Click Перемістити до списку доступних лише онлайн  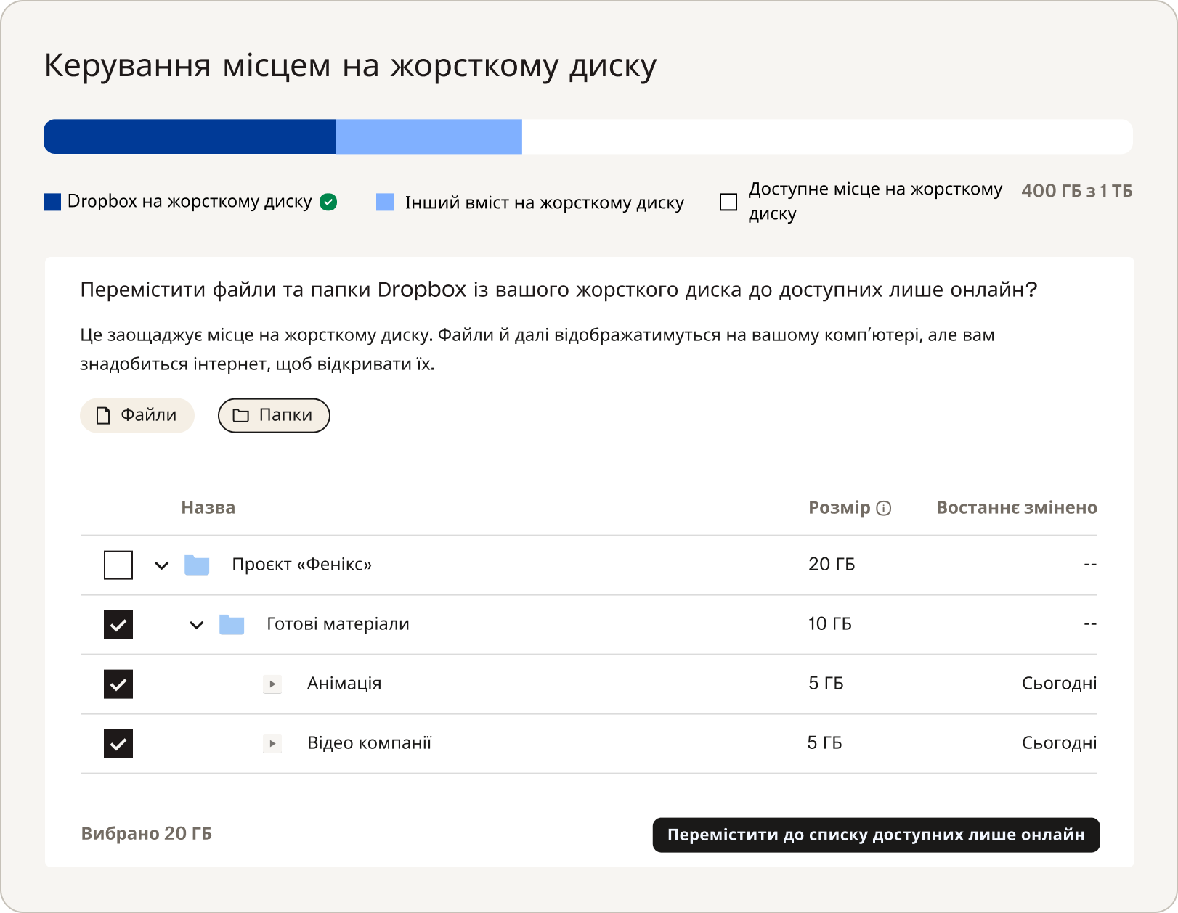tap(876, 835)
